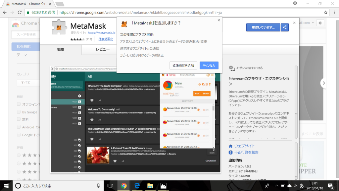Open the Photos app in taskbar
This screenshot has height=191, width=339.
click(163, 186)
